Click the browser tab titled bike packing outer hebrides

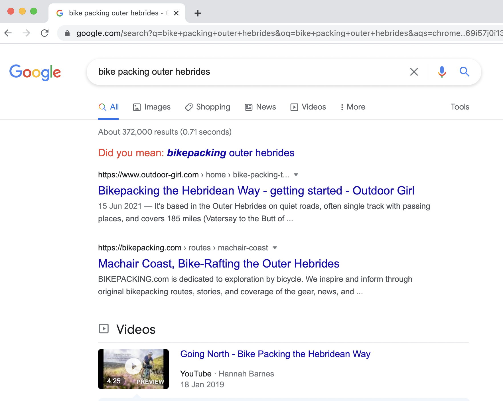click(x=117, y=13)
